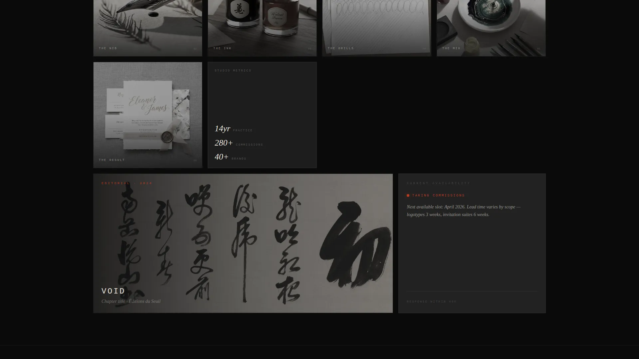The height and width of the screenshot is (359, 639).
Task: Click THE DRILLS caption label
Action: point(341,48)
